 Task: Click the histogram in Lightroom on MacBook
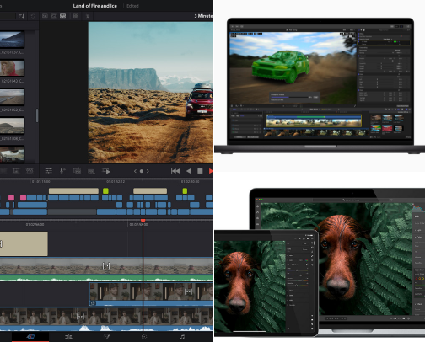418,209
